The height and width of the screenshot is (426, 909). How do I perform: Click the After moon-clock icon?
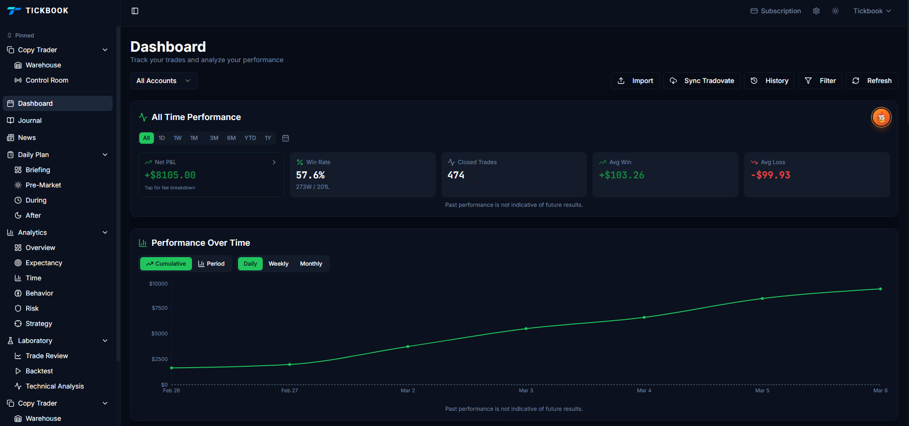18,215
